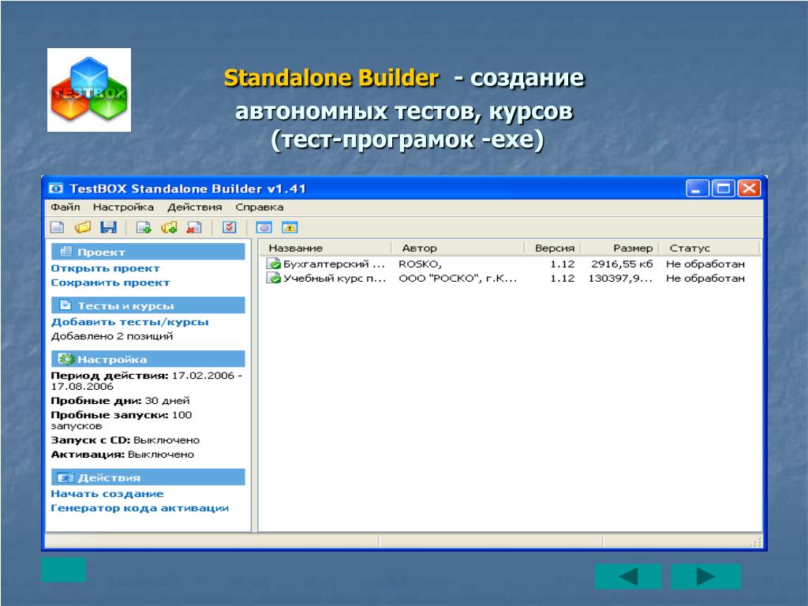Viewport: 808px width, 606px height.
Task: Click the open folder toolbar icon
Action: pos(82,227)
